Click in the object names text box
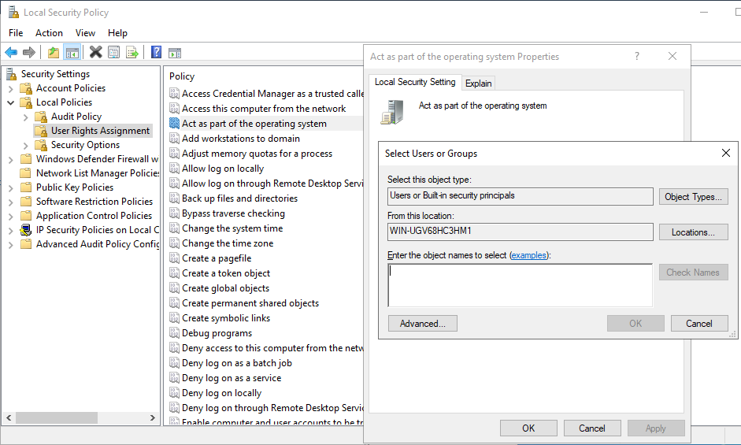 coord(520,285)
